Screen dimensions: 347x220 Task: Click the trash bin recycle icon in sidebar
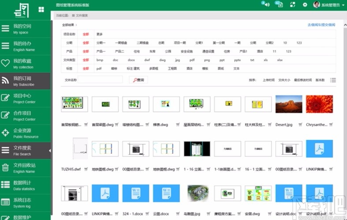coord(5,168)
